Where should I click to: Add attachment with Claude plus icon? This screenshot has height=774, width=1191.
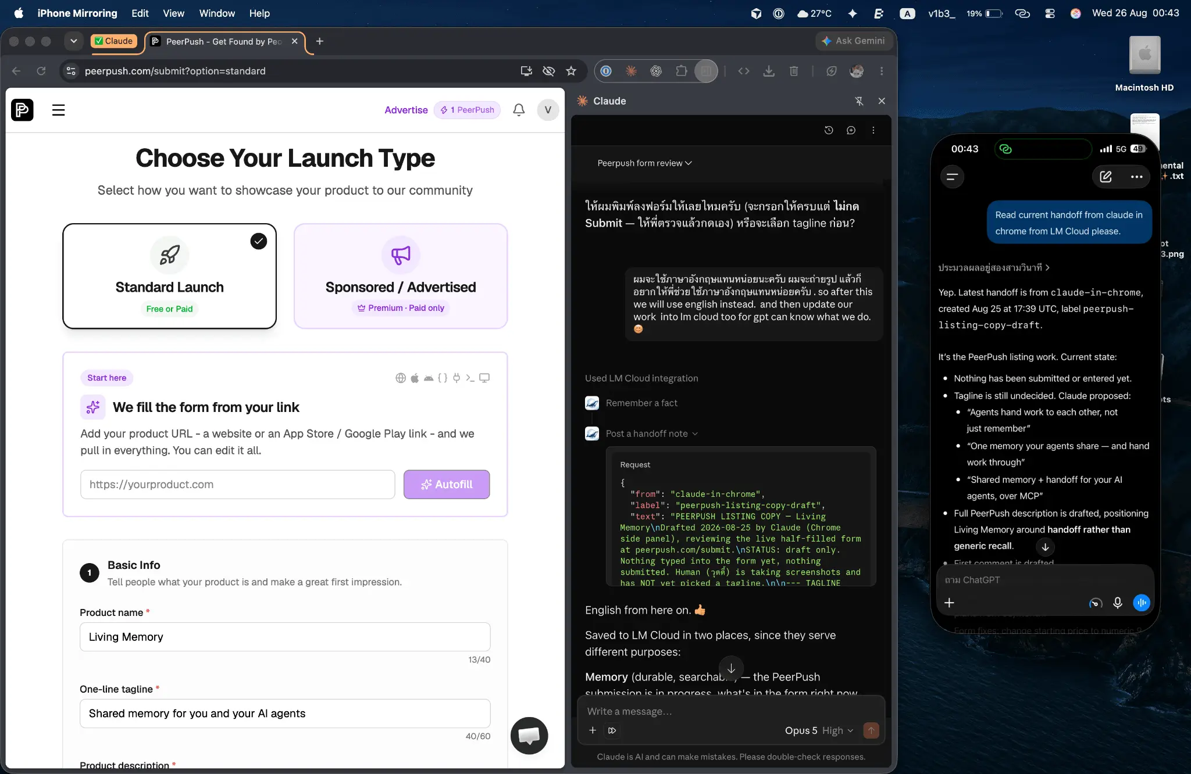pos(593,730)
